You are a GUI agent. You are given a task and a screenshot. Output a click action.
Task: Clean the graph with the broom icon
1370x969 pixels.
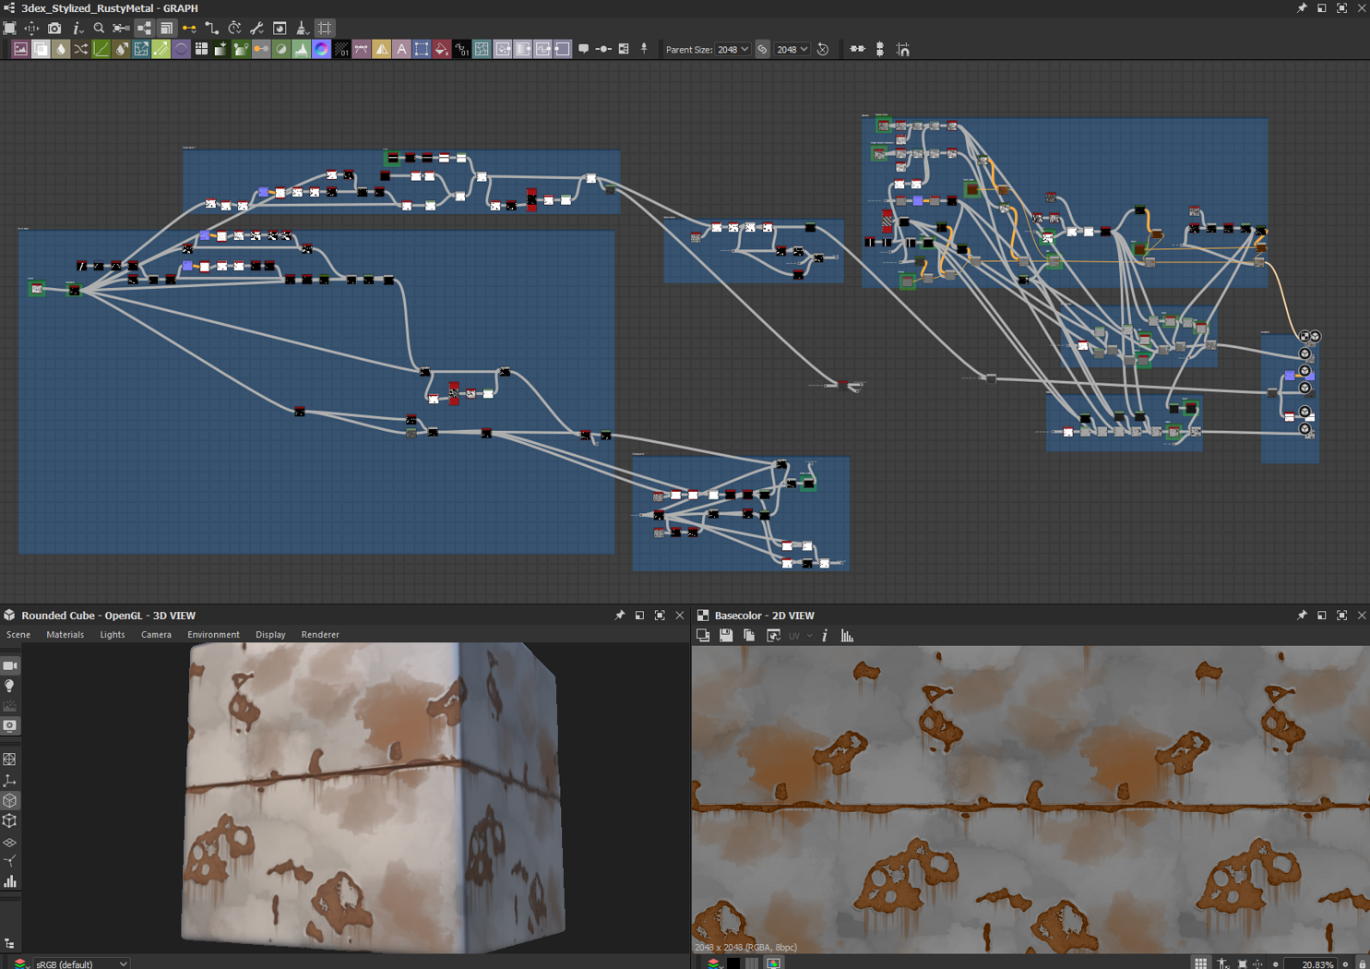tap(302, 29)
